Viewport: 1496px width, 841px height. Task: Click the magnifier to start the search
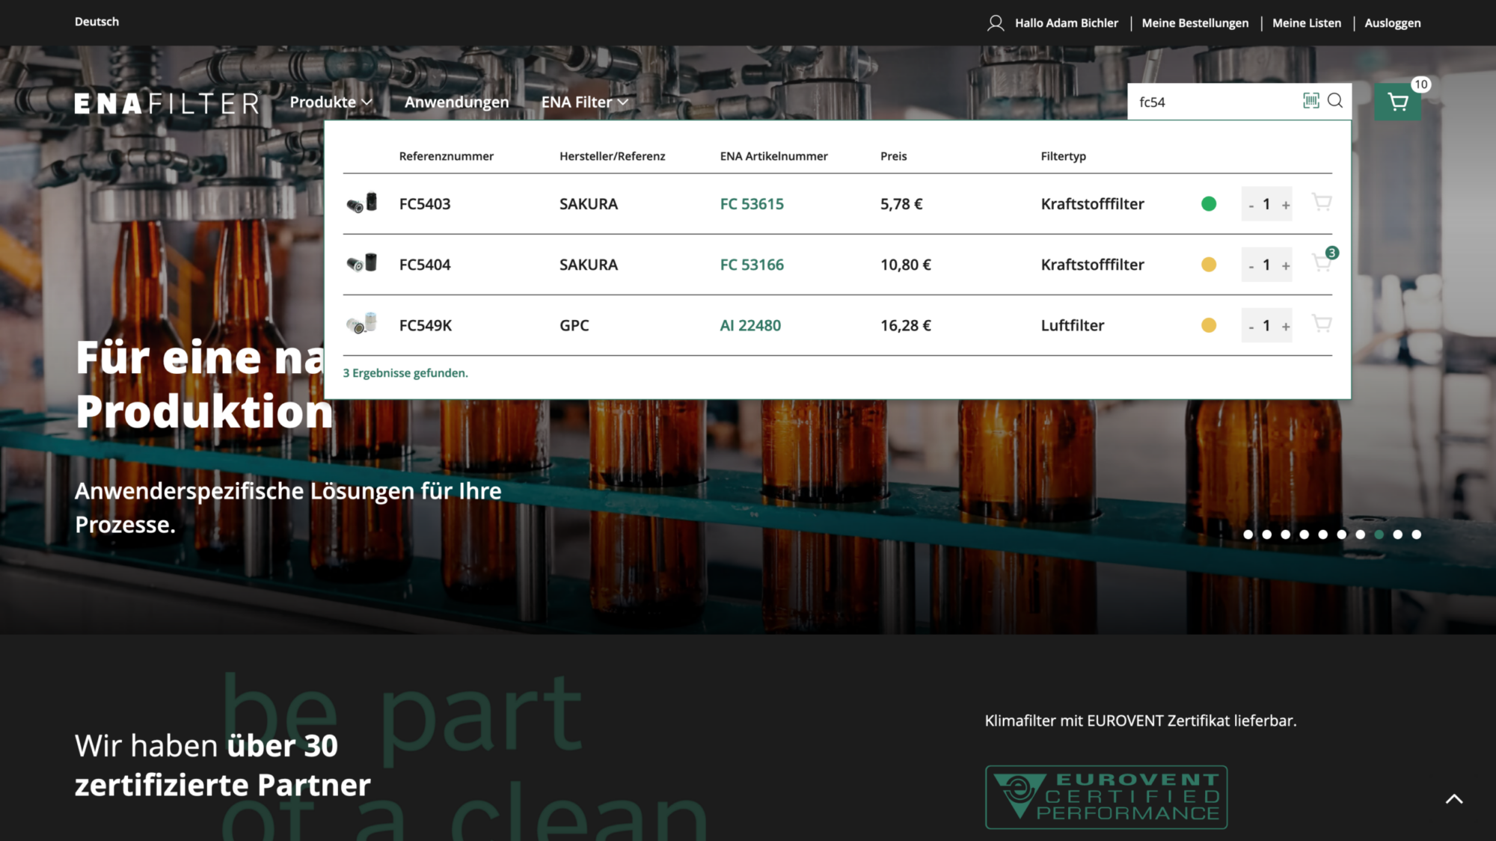coord(1336,101)
